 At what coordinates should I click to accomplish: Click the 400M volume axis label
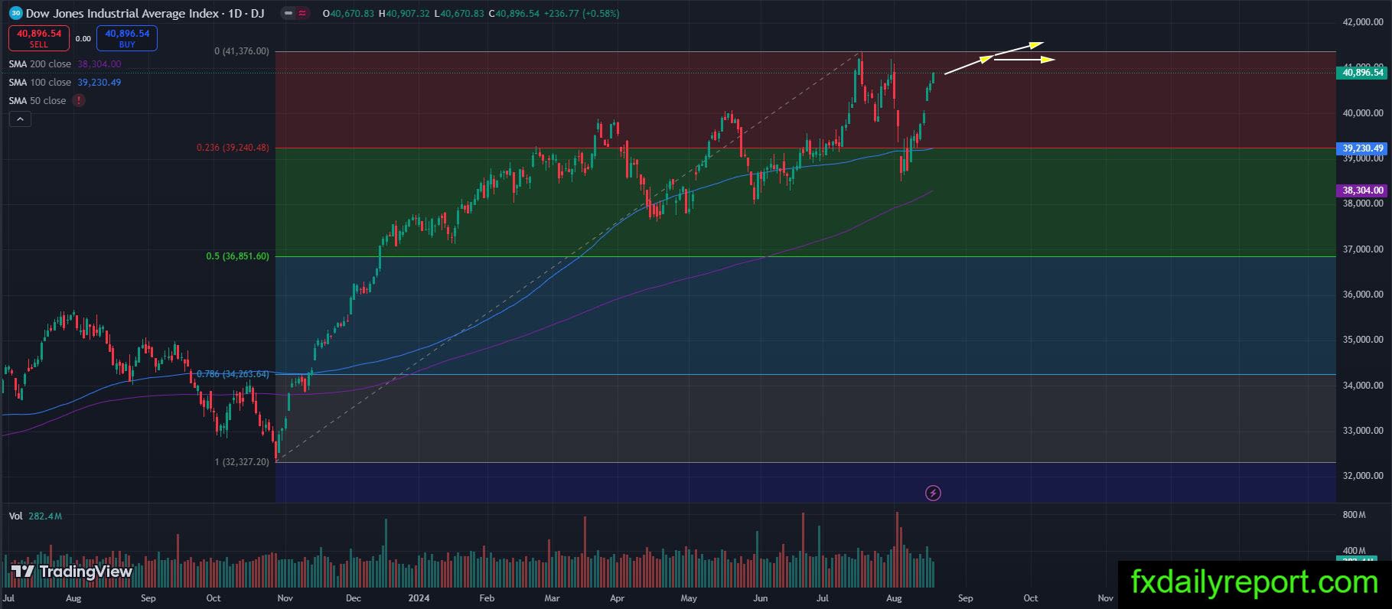tap(1354, 551)
